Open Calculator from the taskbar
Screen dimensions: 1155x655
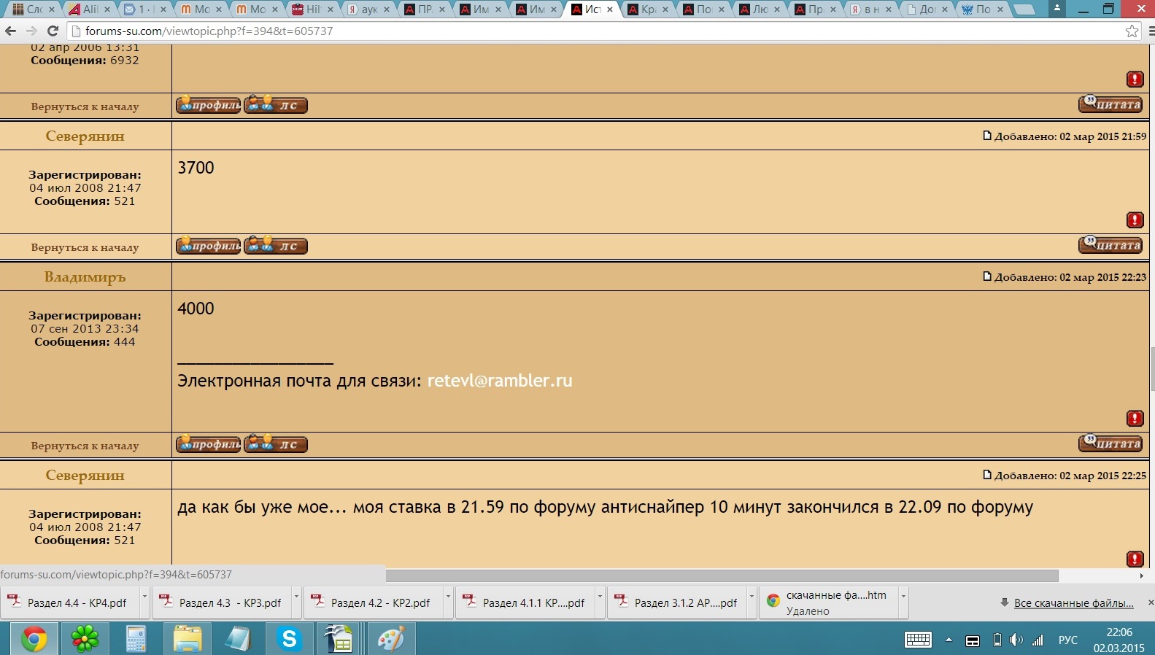tap(136, 639)
